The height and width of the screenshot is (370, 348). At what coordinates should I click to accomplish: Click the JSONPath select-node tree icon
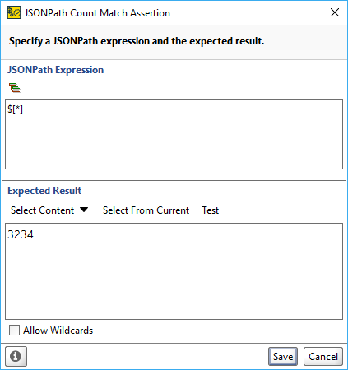15,88
